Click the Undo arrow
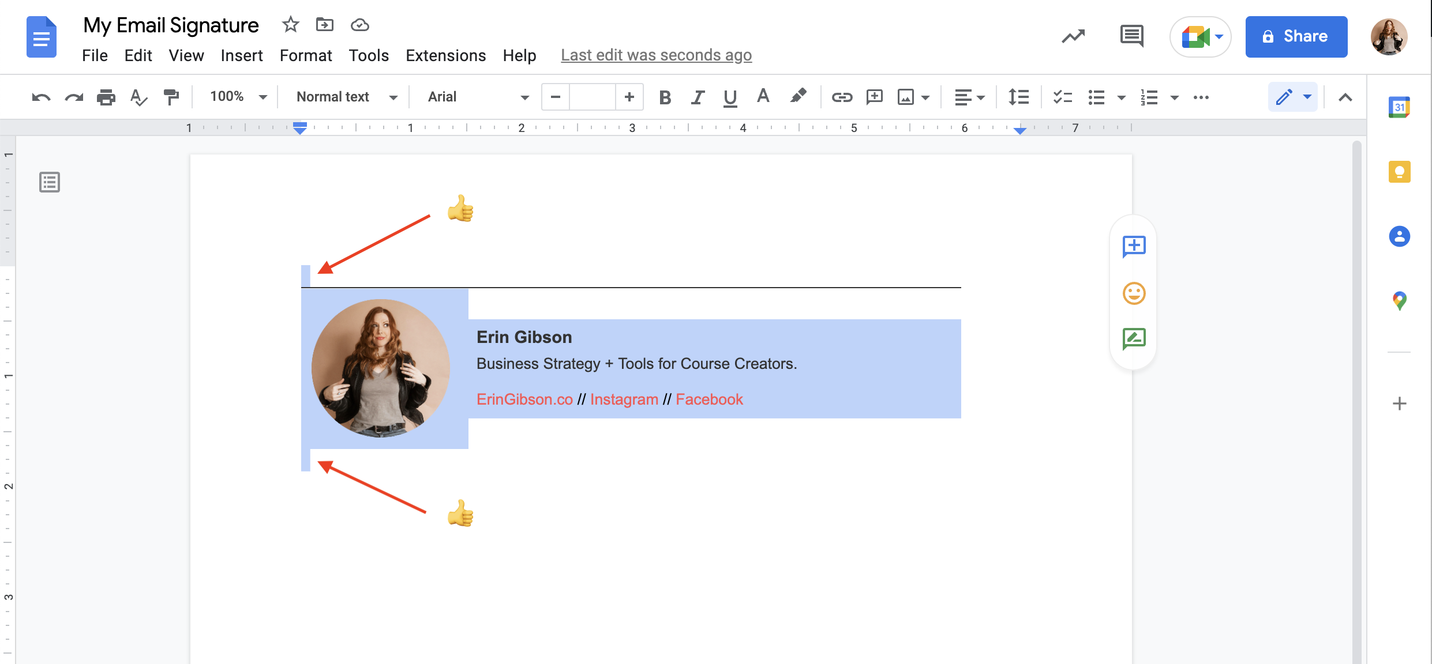The width and height of the screenshot is (1432, 664). coord(41,97)
